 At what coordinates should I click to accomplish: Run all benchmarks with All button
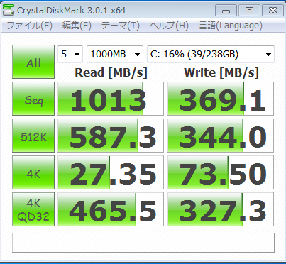(33, 62)
